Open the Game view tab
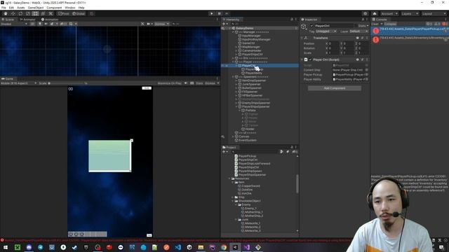Image resolution: width=449 pixels, height=252 pixels. click(8, 78)
